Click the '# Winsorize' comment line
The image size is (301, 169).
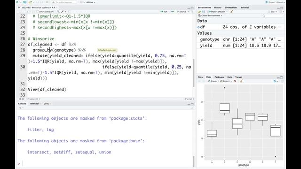click(x=41, y=38)
